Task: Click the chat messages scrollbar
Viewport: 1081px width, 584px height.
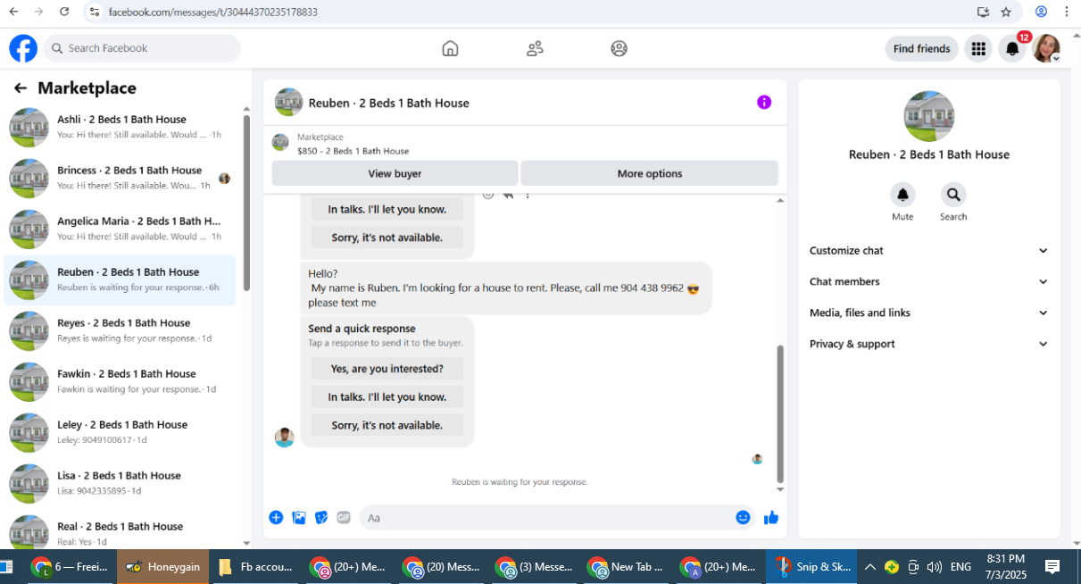Action: click(x=780, y=413)
